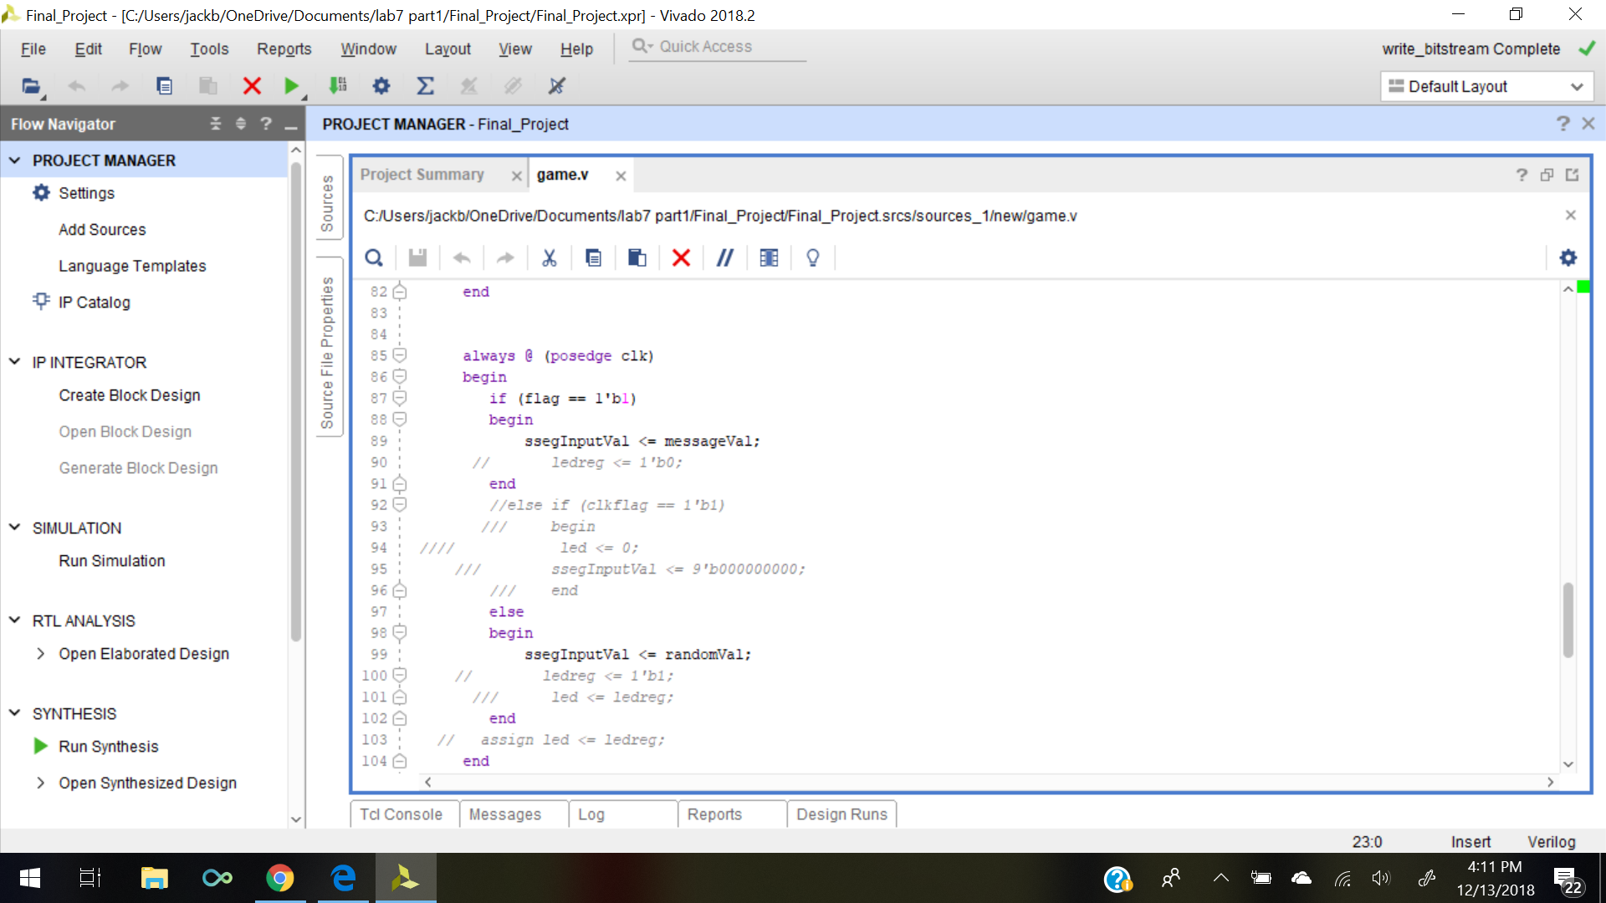
Task: Open the Default Layout dropdown
Action: point(1486,87)
